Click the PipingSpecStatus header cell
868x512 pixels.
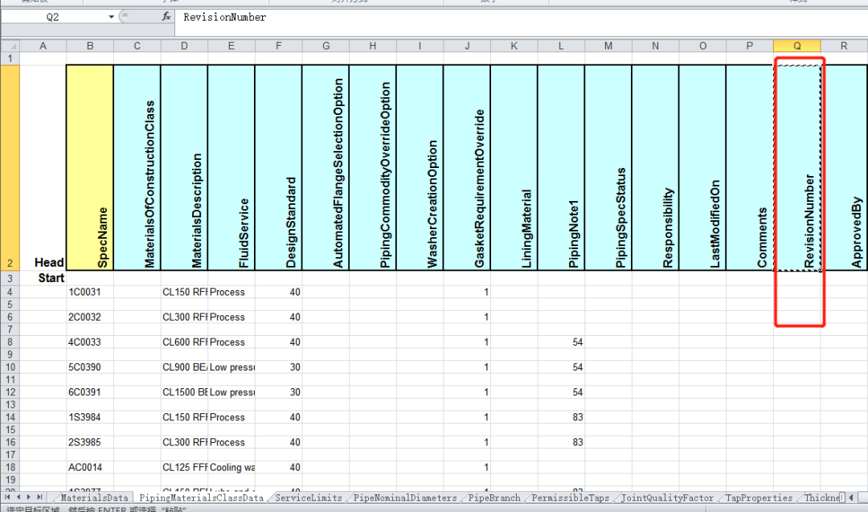(608, 168)
